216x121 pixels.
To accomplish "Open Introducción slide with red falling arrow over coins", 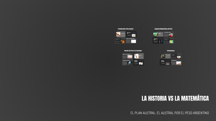I will point(121,34).
